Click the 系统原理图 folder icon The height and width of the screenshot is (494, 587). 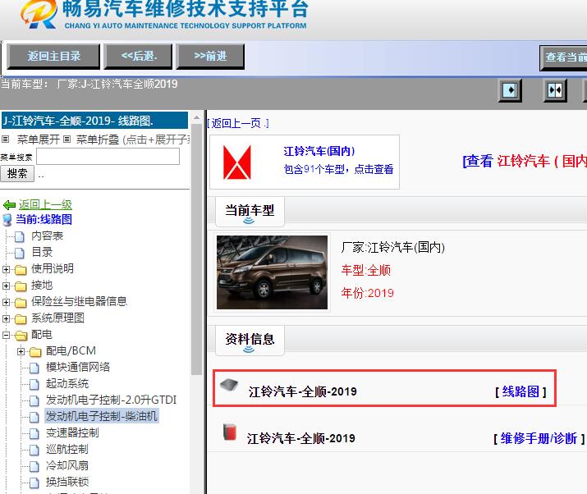21,319
